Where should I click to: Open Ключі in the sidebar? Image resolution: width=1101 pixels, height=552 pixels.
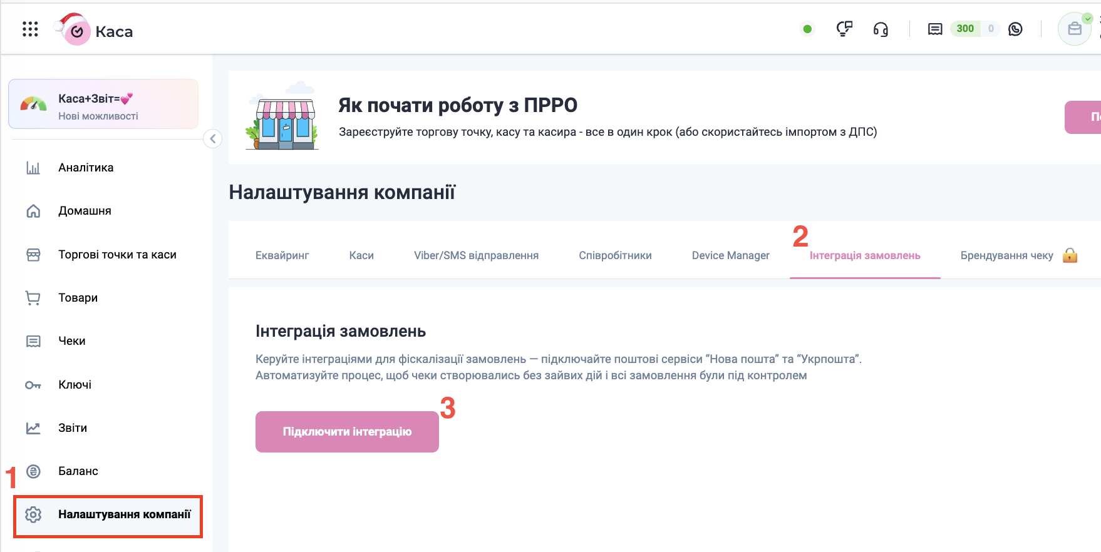point(75,385)
